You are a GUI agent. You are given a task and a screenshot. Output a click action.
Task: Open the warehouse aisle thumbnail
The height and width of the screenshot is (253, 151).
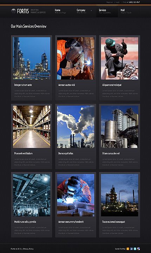pos(32,127)
